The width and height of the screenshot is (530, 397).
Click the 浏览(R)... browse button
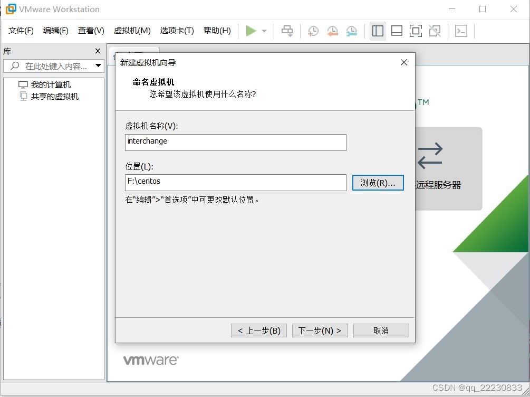[378, 183]
